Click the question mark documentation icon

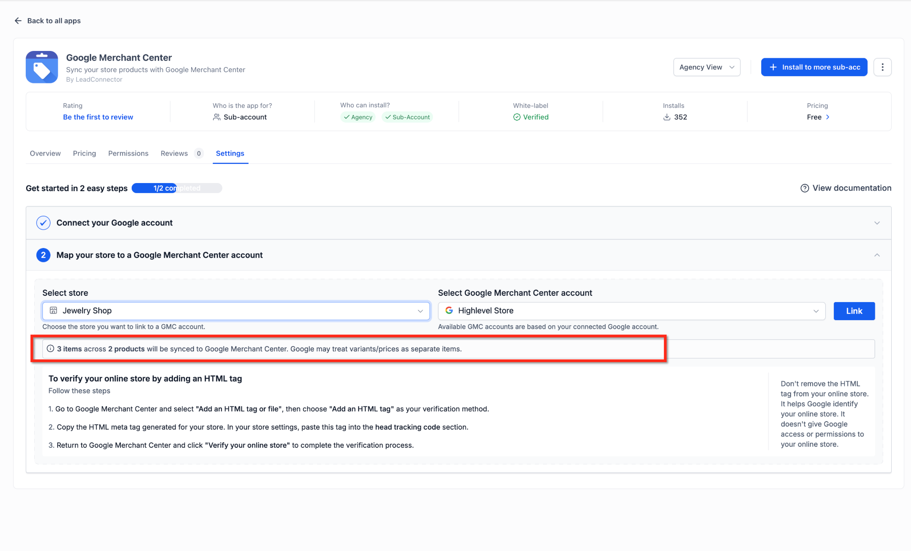(805, 188)
